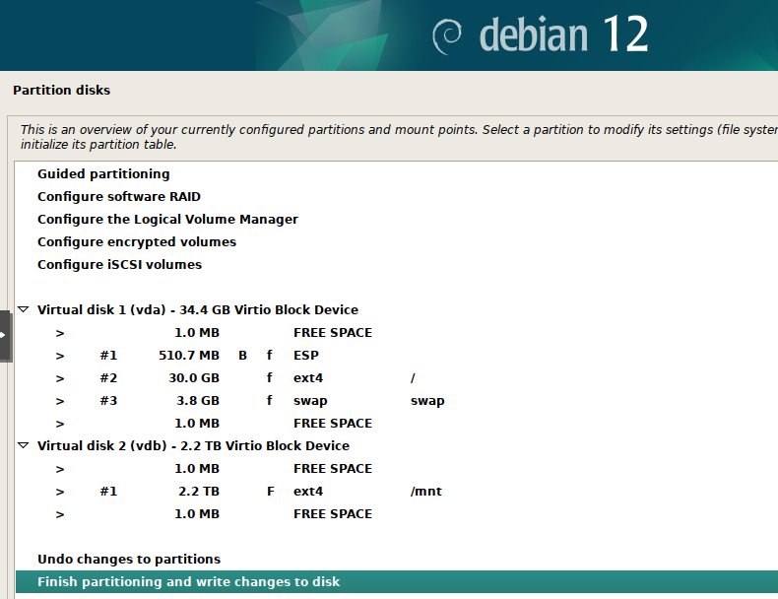Select last 1.0 MB free space on vda

397,424
